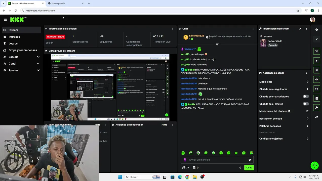The image size is (322, 181).
Task: Edit stream information with the pencil icon
Action: 300,29
